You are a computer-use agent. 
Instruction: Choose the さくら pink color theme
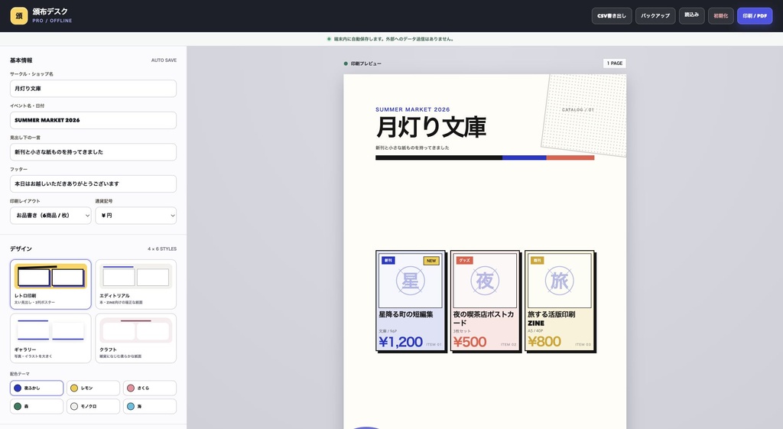(x=149, y=388)
